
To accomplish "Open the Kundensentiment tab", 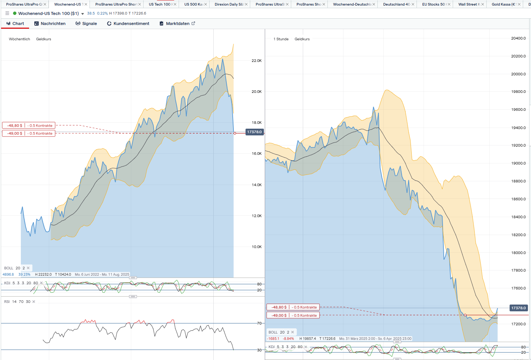I will (128, 24).
